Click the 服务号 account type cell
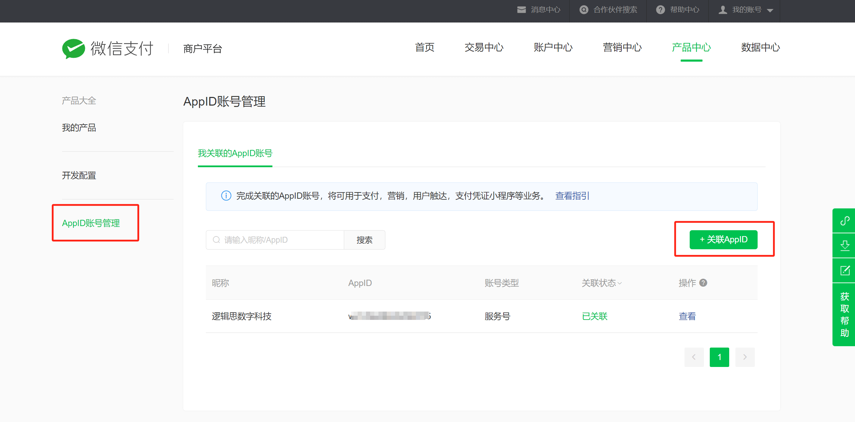The height and width of the screenshot is (422, 855). 497,316
